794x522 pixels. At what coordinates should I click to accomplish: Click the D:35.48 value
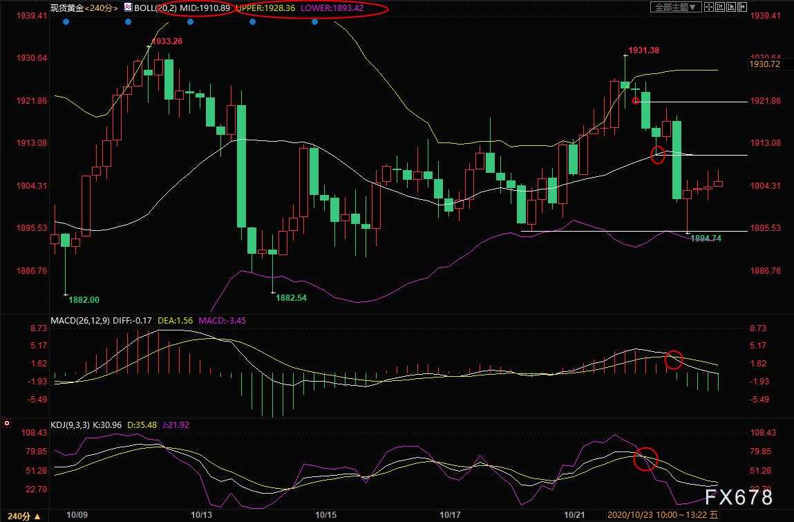click(x=142, y=425)
